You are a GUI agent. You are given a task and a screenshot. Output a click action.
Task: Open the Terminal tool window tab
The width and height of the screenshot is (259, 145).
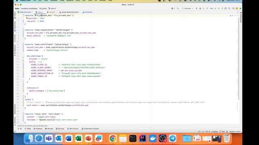[49, 129]
